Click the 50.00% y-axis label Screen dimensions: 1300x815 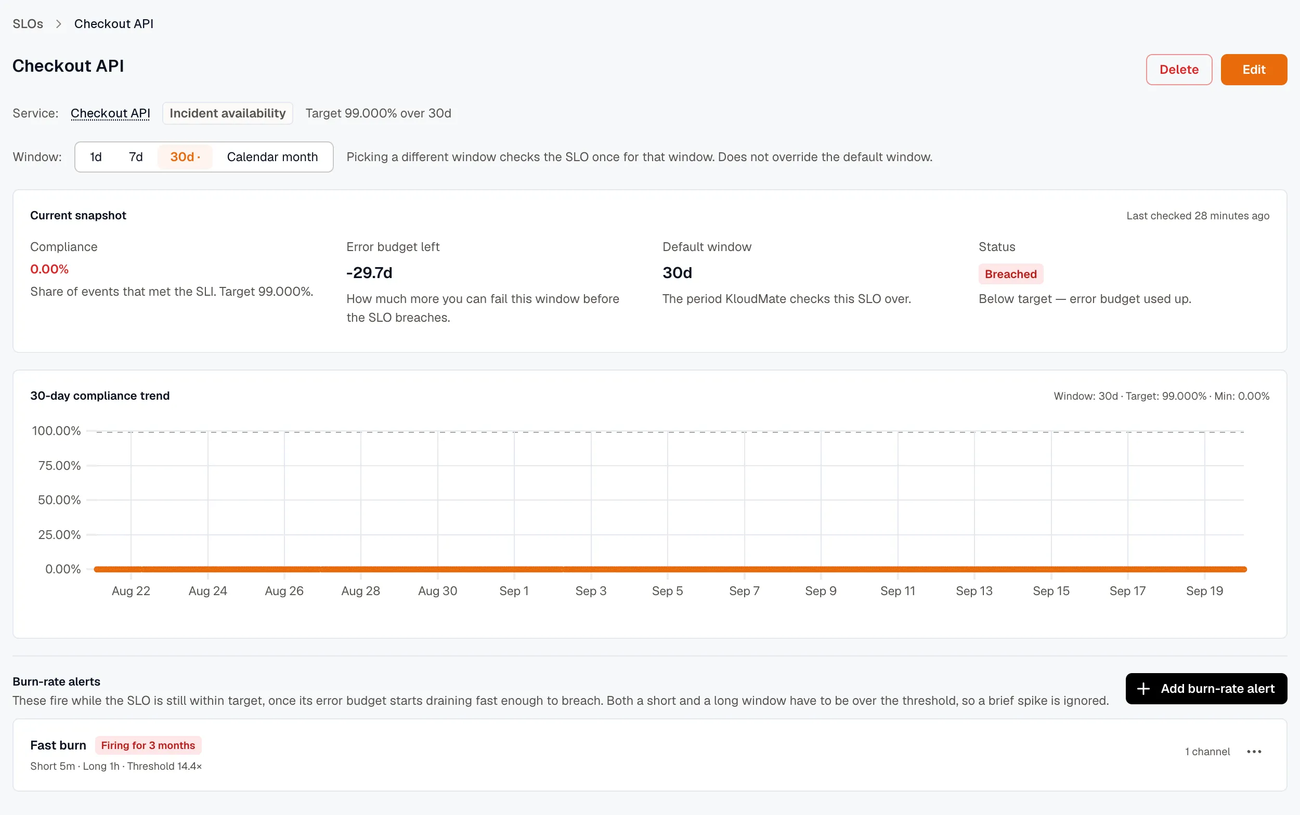(59, 499)
